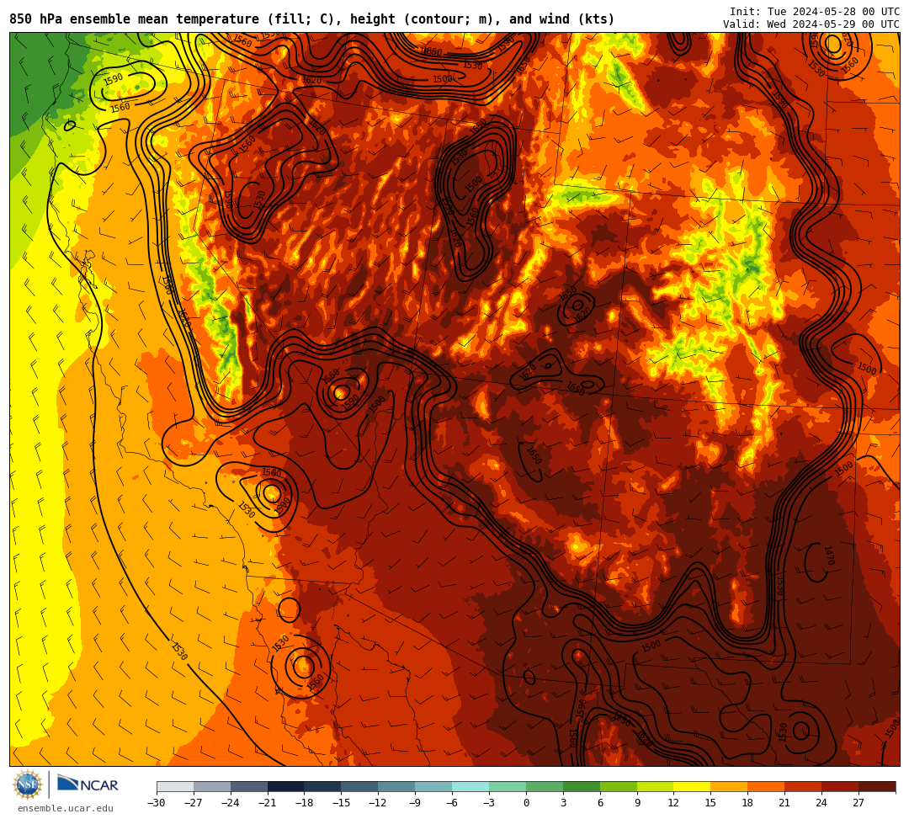The image size is (909, 819).
Task: Click the 6 colorbar tick label
Action: pos(600,803)
